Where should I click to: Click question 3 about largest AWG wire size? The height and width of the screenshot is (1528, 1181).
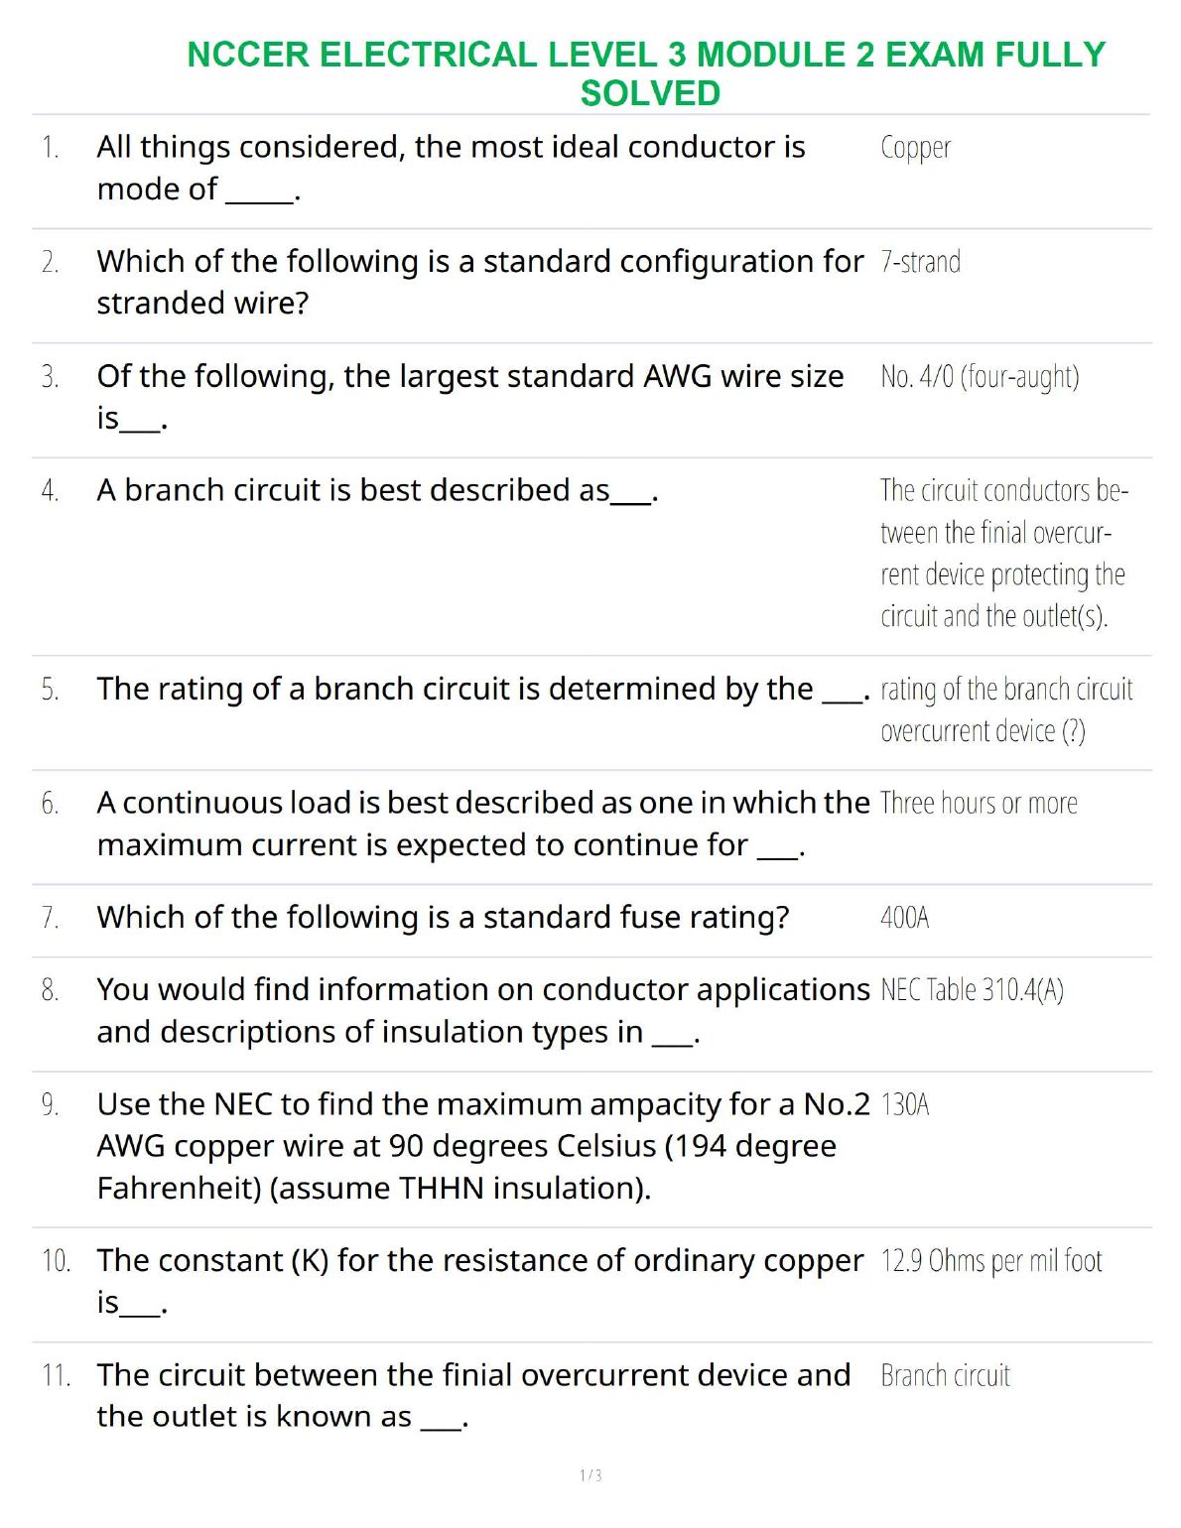(x=469, y=397)
